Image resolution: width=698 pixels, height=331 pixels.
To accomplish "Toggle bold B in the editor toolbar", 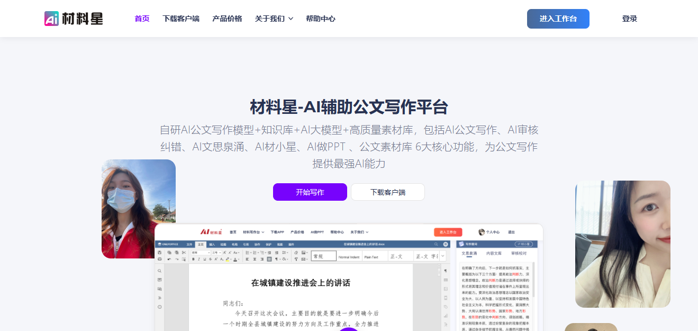I will [x=193, y=259].
